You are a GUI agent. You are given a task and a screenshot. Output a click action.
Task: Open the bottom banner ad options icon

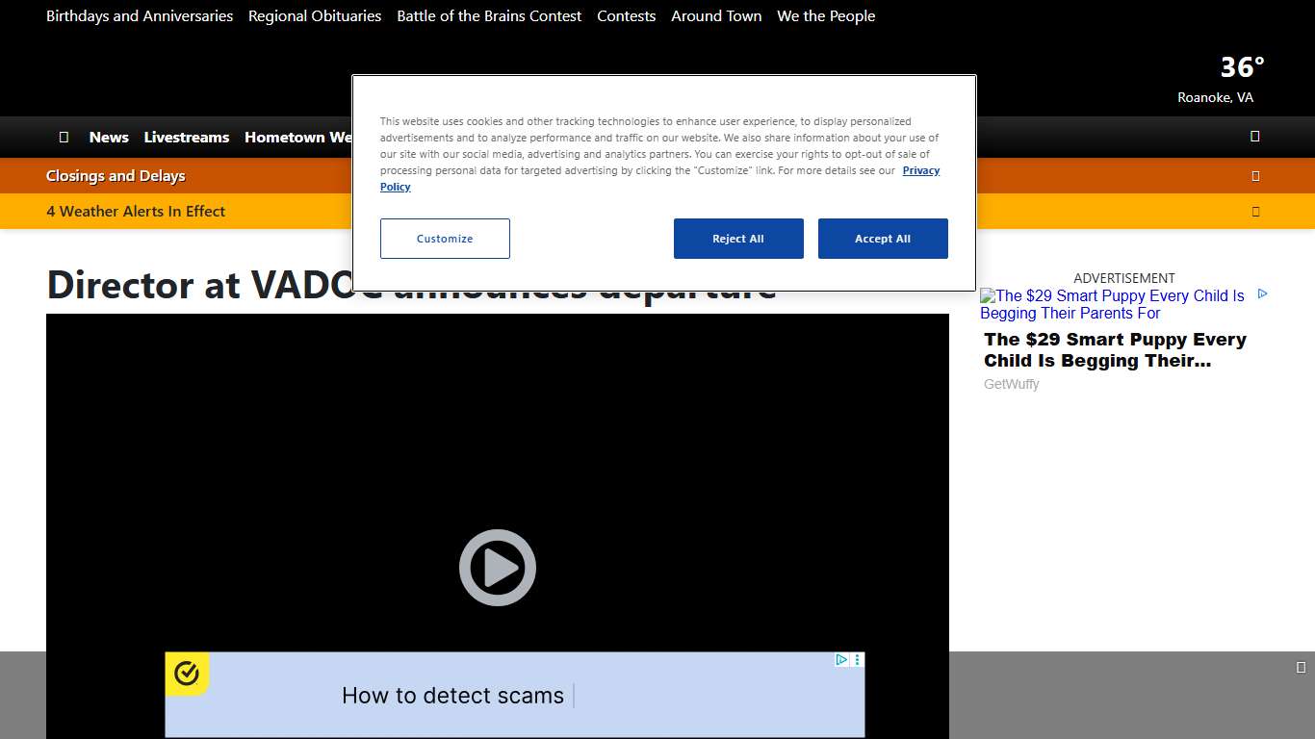858,660
